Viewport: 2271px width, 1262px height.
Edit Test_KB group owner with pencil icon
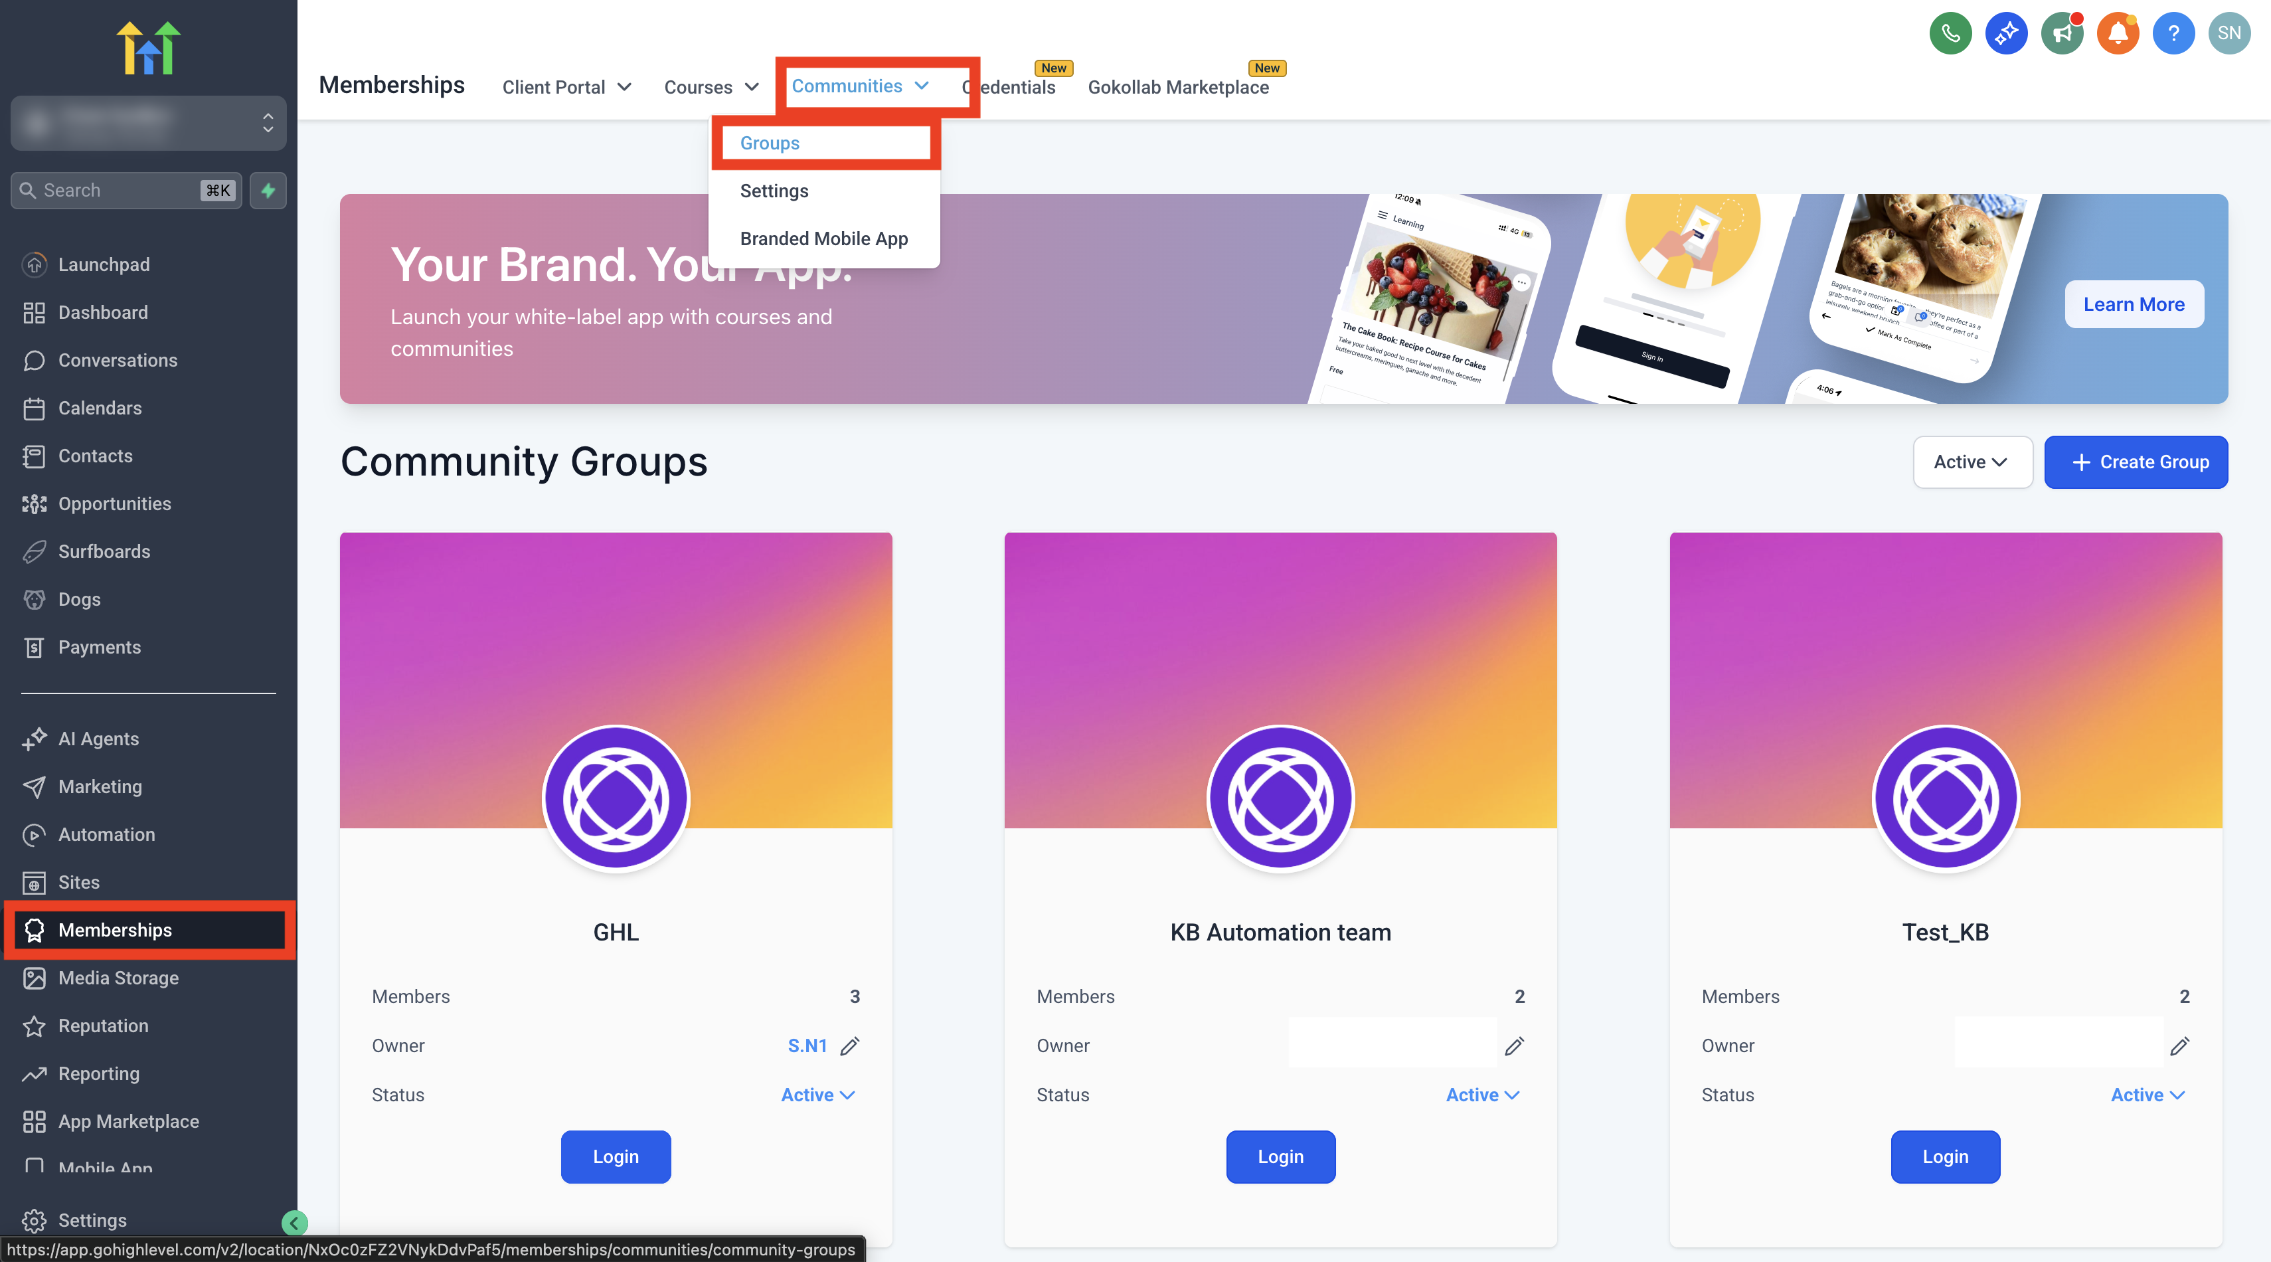[x=2179, y=1046]
